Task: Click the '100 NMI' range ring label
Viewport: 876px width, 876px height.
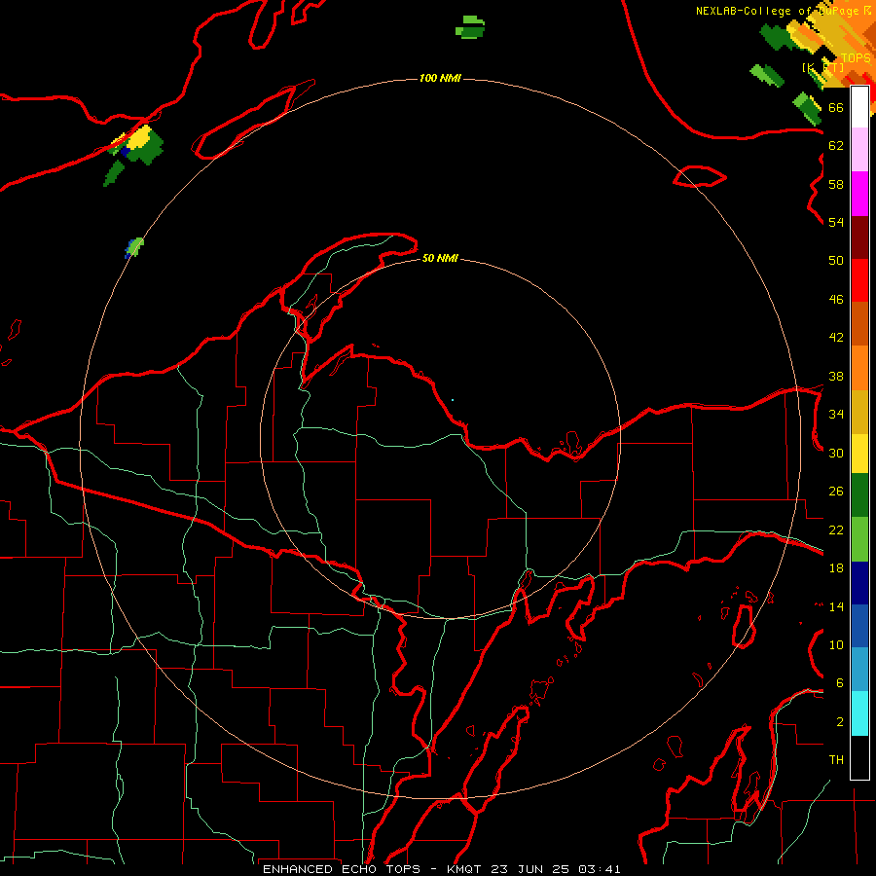Action: click(440, 78)
